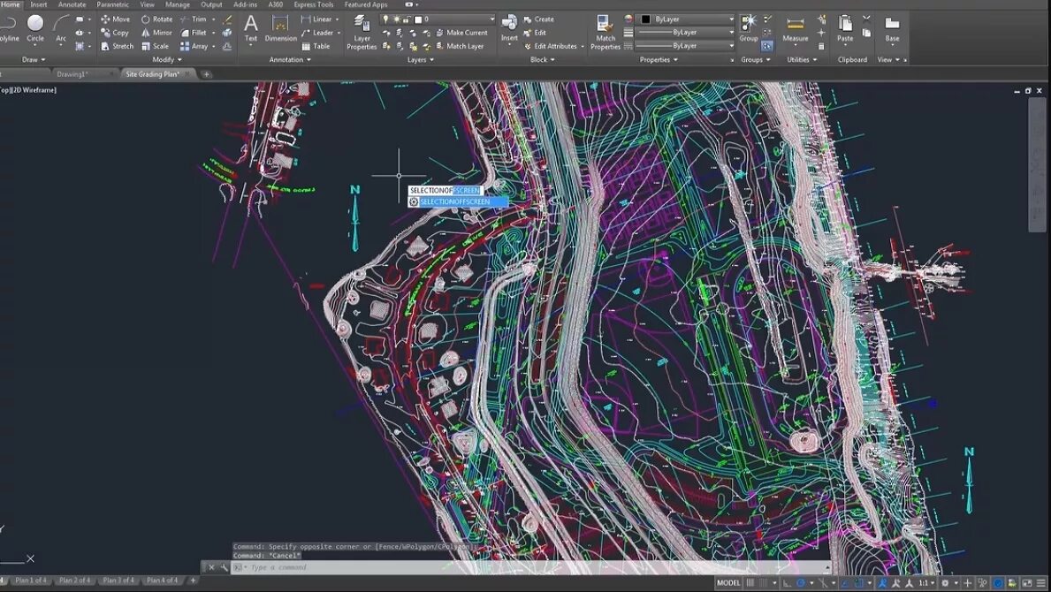
Task: Switch to Plan 2 of 4 layout tab
Action: 74,581
